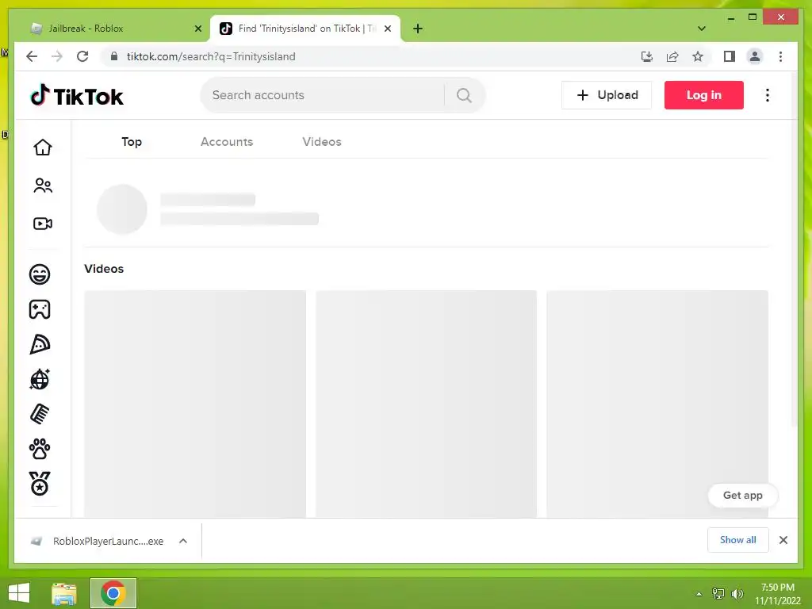812x609 pixels.
Task: Close the Jailbreak - Roblox tab
Action: click(x=197, y=29)
